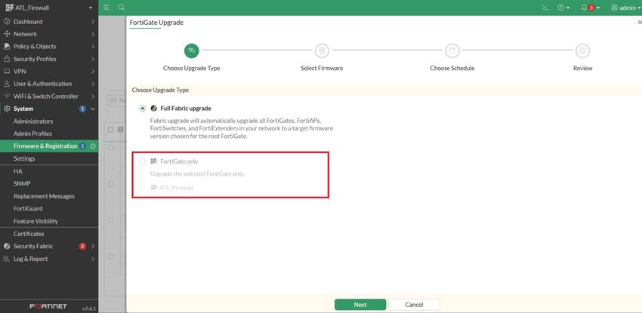Image resolution: width=642 pixels, height=313 pixels.
Task: Expand the Dashboard menu chevron
Action: point(93,22)
